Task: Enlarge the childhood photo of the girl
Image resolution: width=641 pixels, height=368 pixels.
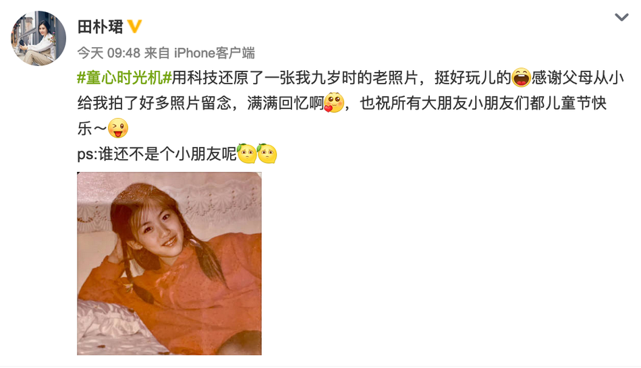Action: (169, 264)
